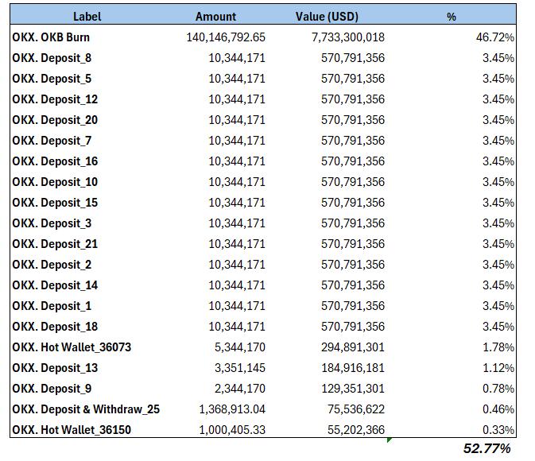Select the % column header
This screenshot has width=535, height=461.
(x=451, y=17)
